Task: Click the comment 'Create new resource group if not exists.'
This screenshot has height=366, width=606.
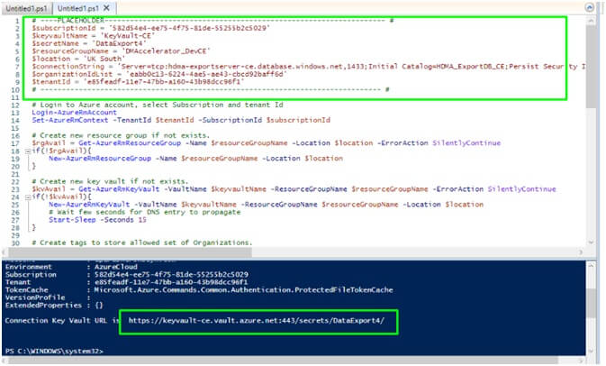Action: pyautogui.click(x=121, y=136)
